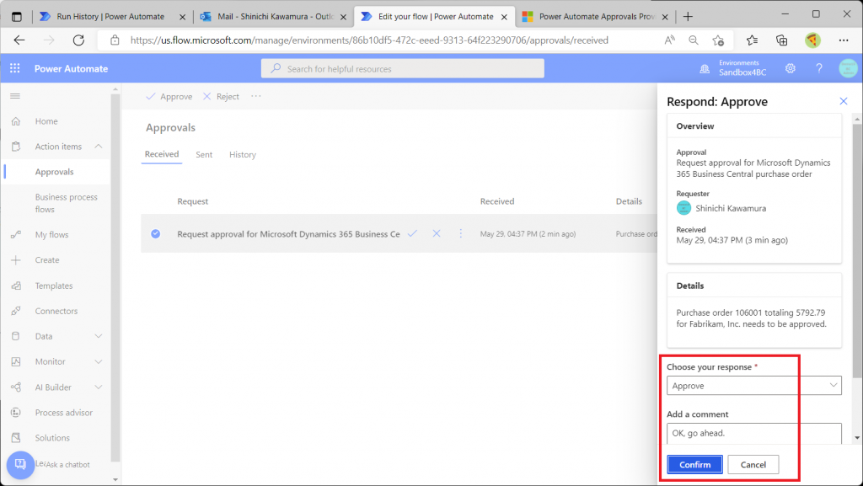Refresh the browser page

(78, 40)
